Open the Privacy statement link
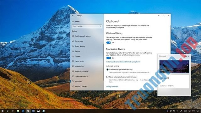The height and width of the screenshot is (113, 201). (112, 87)
